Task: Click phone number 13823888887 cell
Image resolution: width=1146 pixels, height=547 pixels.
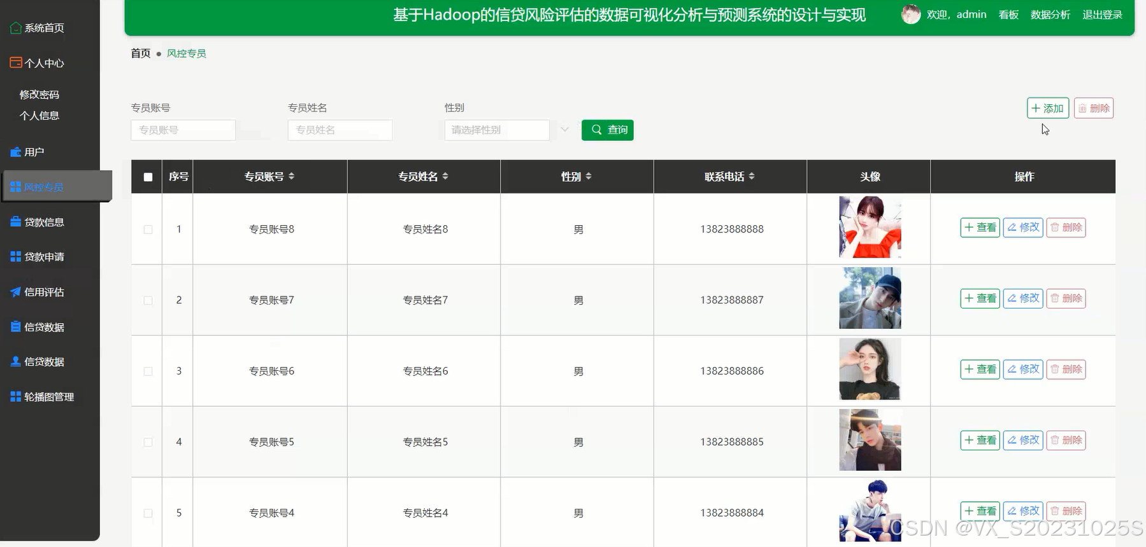Action: tap(732, 300)
